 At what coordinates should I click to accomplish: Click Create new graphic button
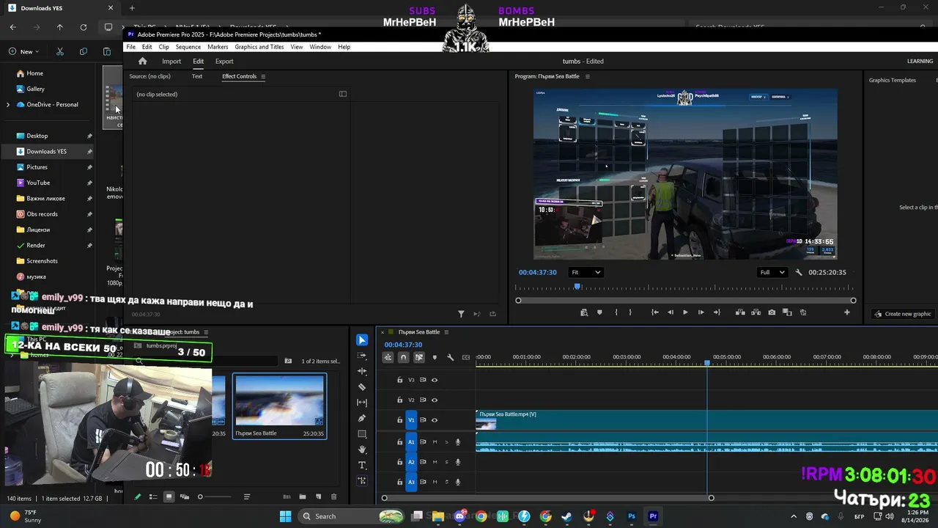pos(903,314)
